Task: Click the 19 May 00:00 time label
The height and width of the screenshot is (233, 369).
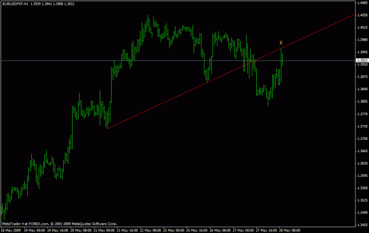Action: click(x=34, y=231)
